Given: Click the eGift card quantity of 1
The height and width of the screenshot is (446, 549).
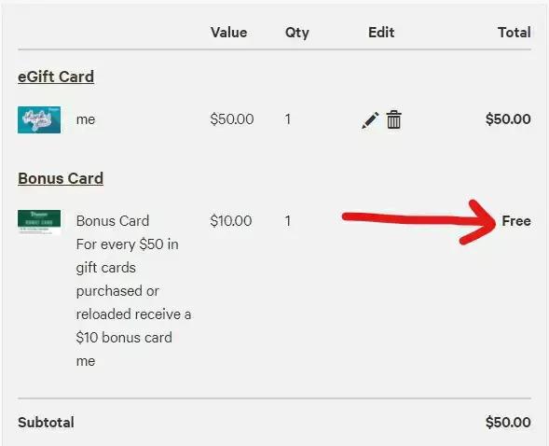Looking at the screenshot, I should point(288,119).
